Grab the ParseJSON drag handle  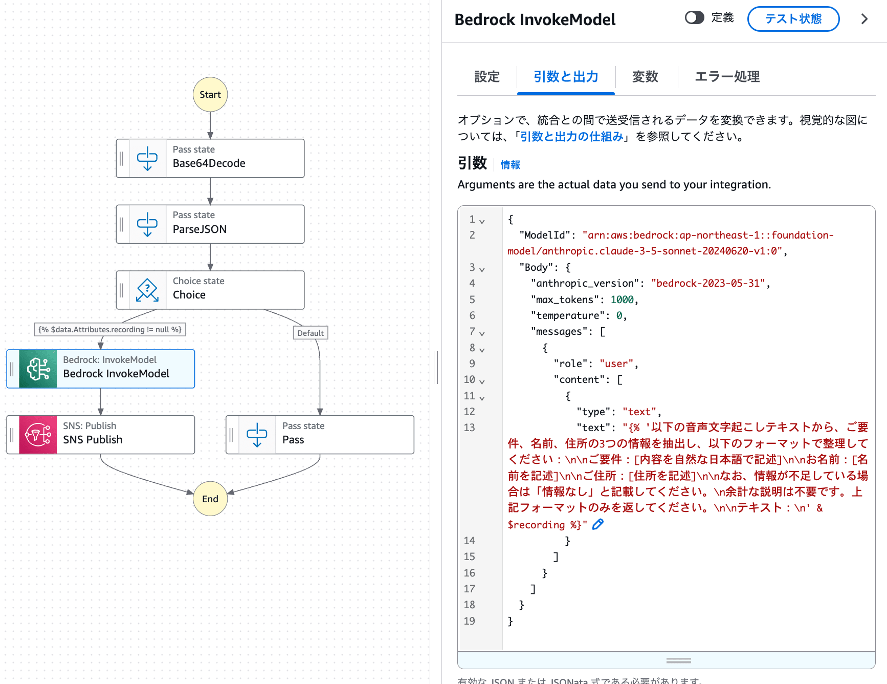122,224
